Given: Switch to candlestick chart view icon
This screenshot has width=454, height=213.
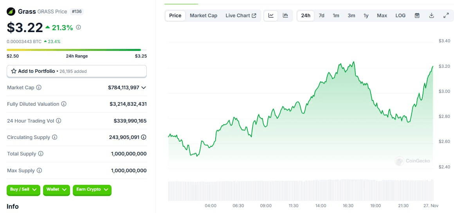Looking at the screenshot, I should coord(285,16).
